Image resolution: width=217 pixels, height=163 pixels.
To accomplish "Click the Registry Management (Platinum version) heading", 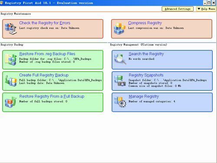I will 138,45.
